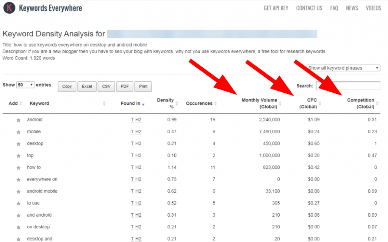The width and height of the screenshot is (388, 242).
Task: Star the 'android' keyword row
Action: pos(19,120)
